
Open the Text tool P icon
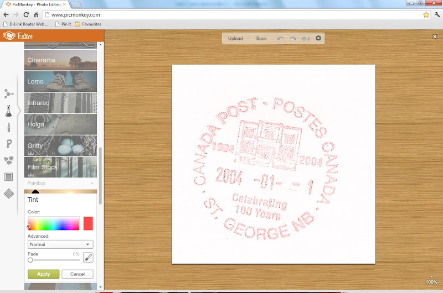tap(9, 144)
